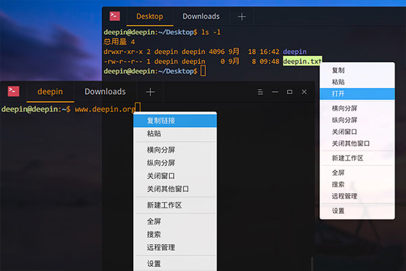Image resolution: width=406 pixels, height=271 pixels.
Task: Click highlighted deepin.txt file name
Action: coord(302,61)
